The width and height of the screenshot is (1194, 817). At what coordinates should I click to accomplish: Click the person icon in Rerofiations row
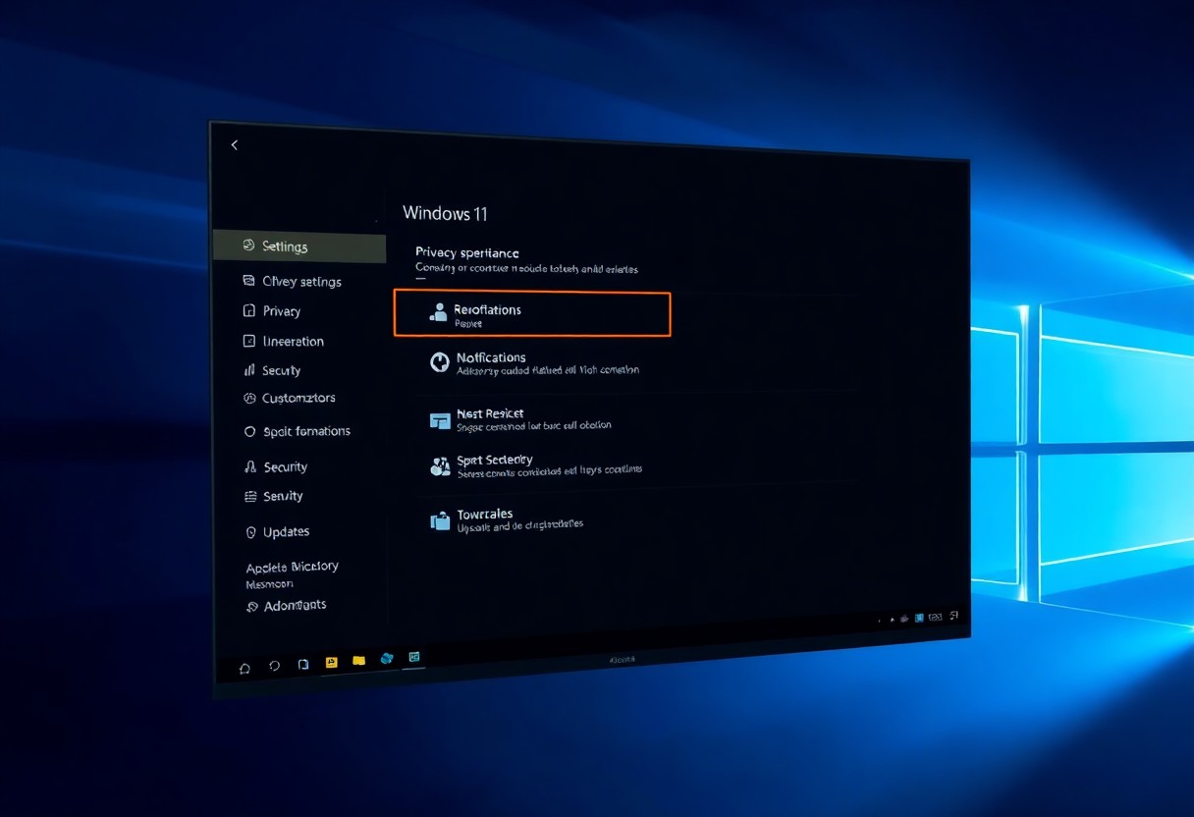tap(438, 312)
